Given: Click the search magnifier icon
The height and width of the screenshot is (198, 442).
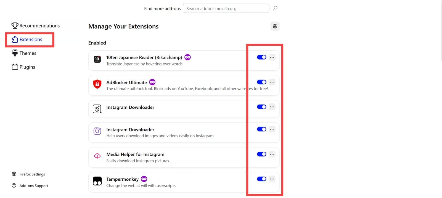Looking at the screenshot, I should [275, 8].
